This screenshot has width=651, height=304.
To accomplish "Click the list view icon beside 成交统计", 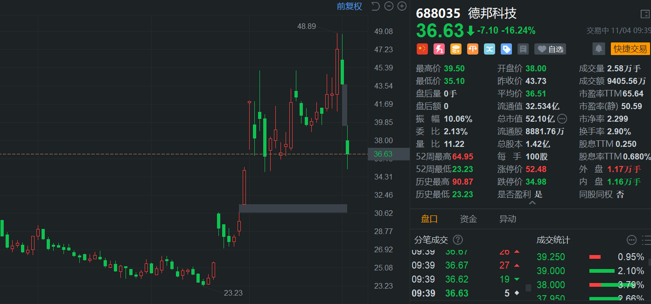I will pos(646,240).
